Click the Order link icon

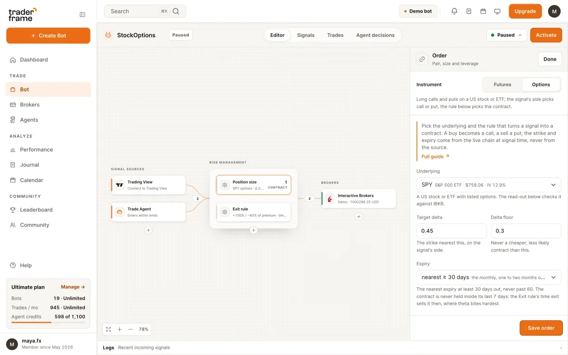click(422, 59)
